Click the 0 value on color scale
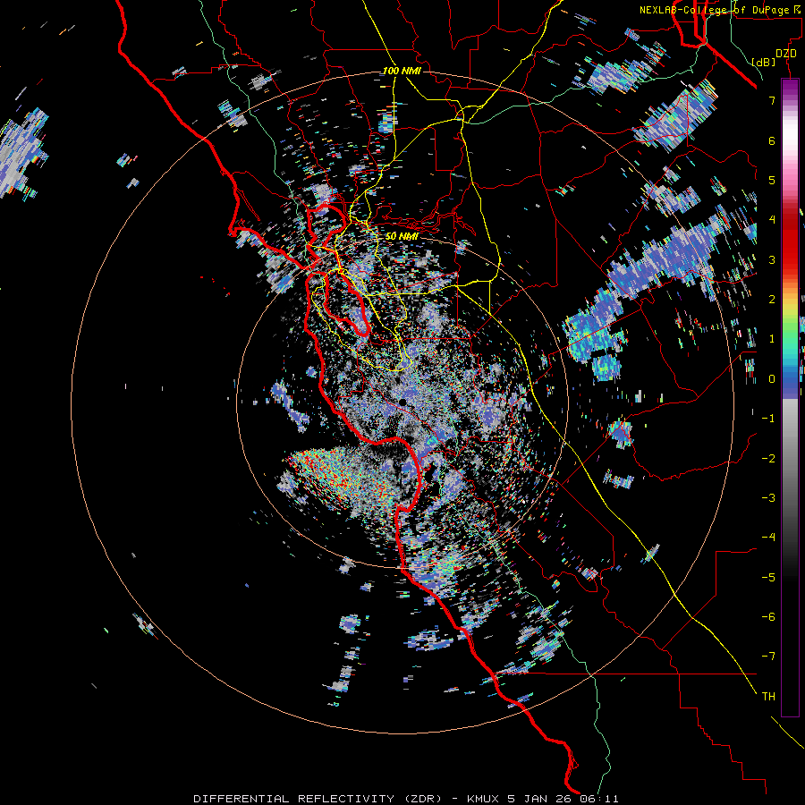This screenshot has height=805, width=805. point(772,379)
